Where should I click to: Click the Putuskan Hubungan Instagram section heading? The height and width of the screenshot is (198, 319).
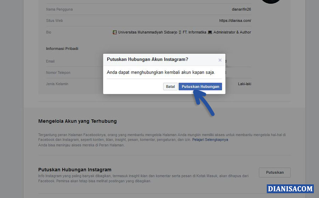pos(75,170)
